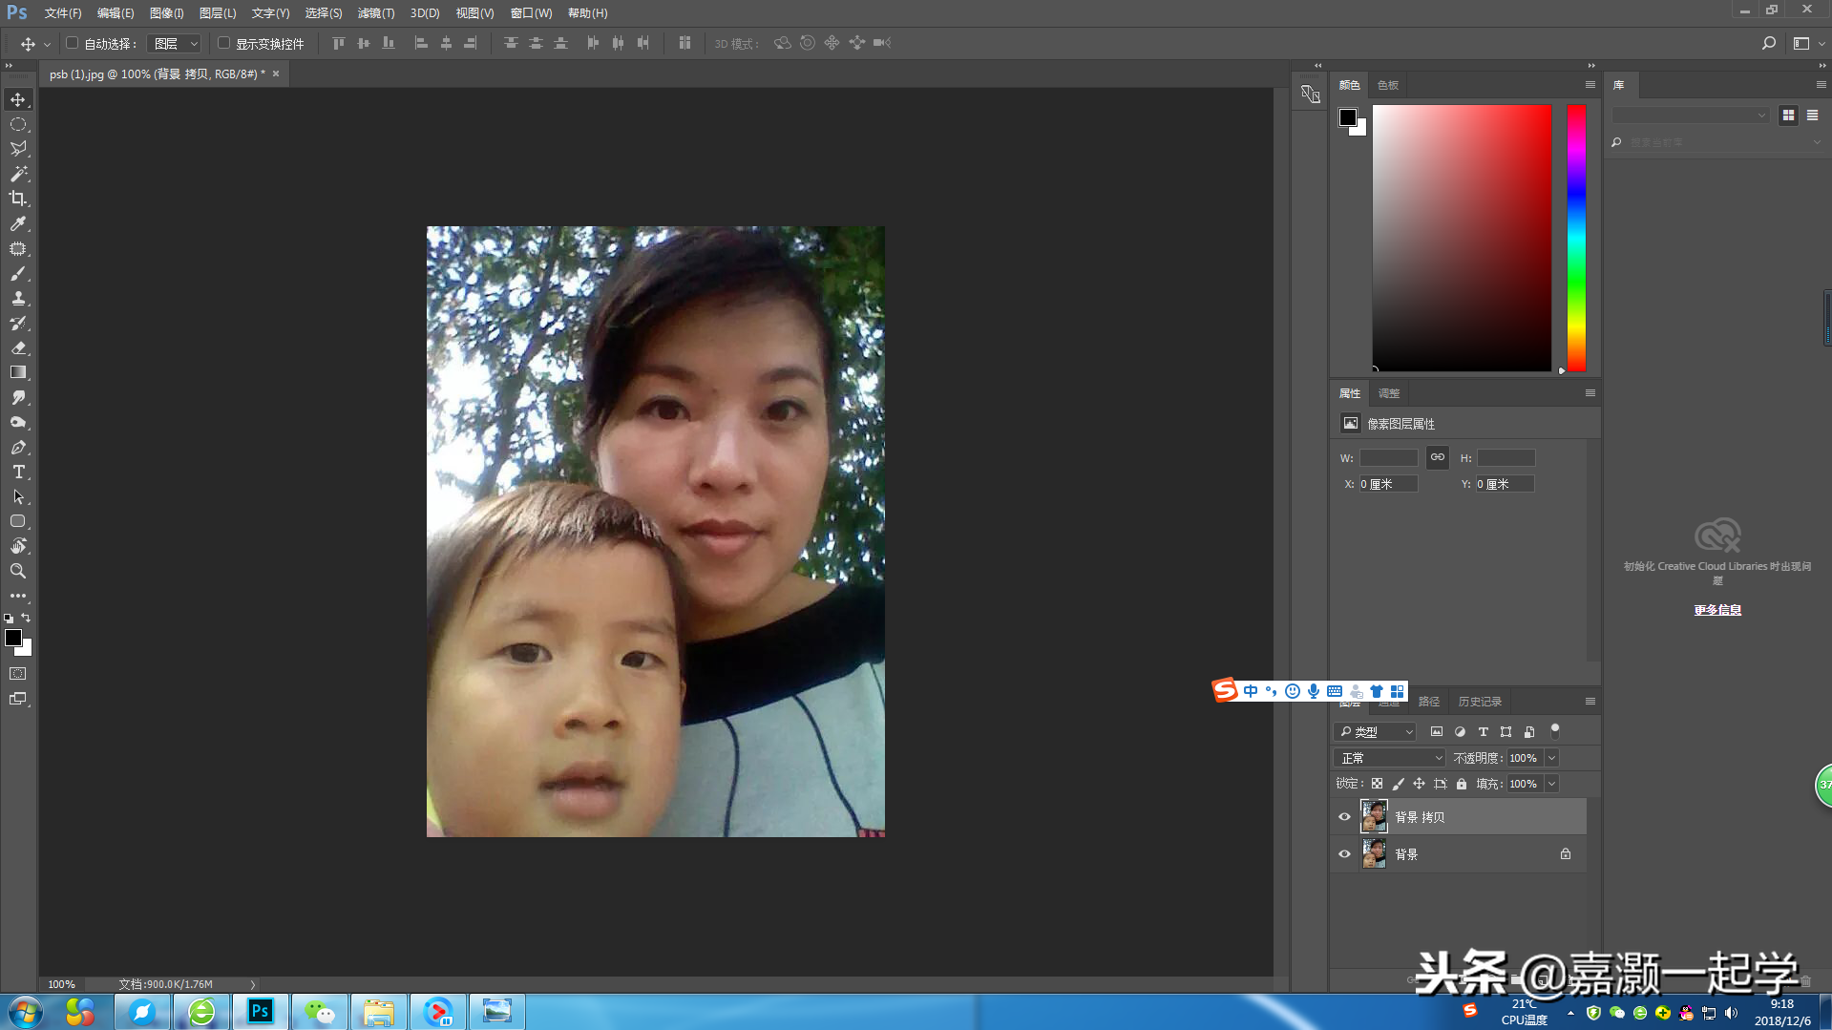1832x1030 pixels.
Task: Open Photoshop from the Windows taskbar
Action: coord(260,1011)
